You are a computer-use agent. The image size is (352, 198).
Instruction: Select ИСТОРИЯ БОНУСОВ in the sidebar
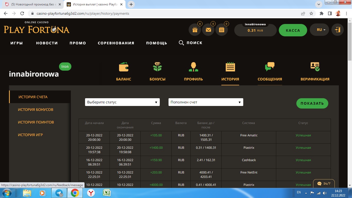point(36,110)
